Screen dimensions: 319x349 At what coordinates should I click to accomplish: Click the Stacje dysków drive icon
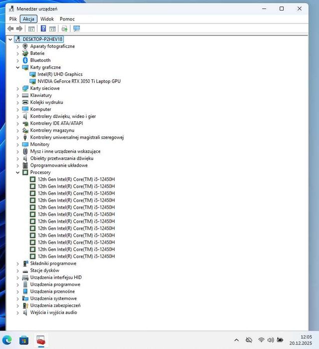click(25, 271)
